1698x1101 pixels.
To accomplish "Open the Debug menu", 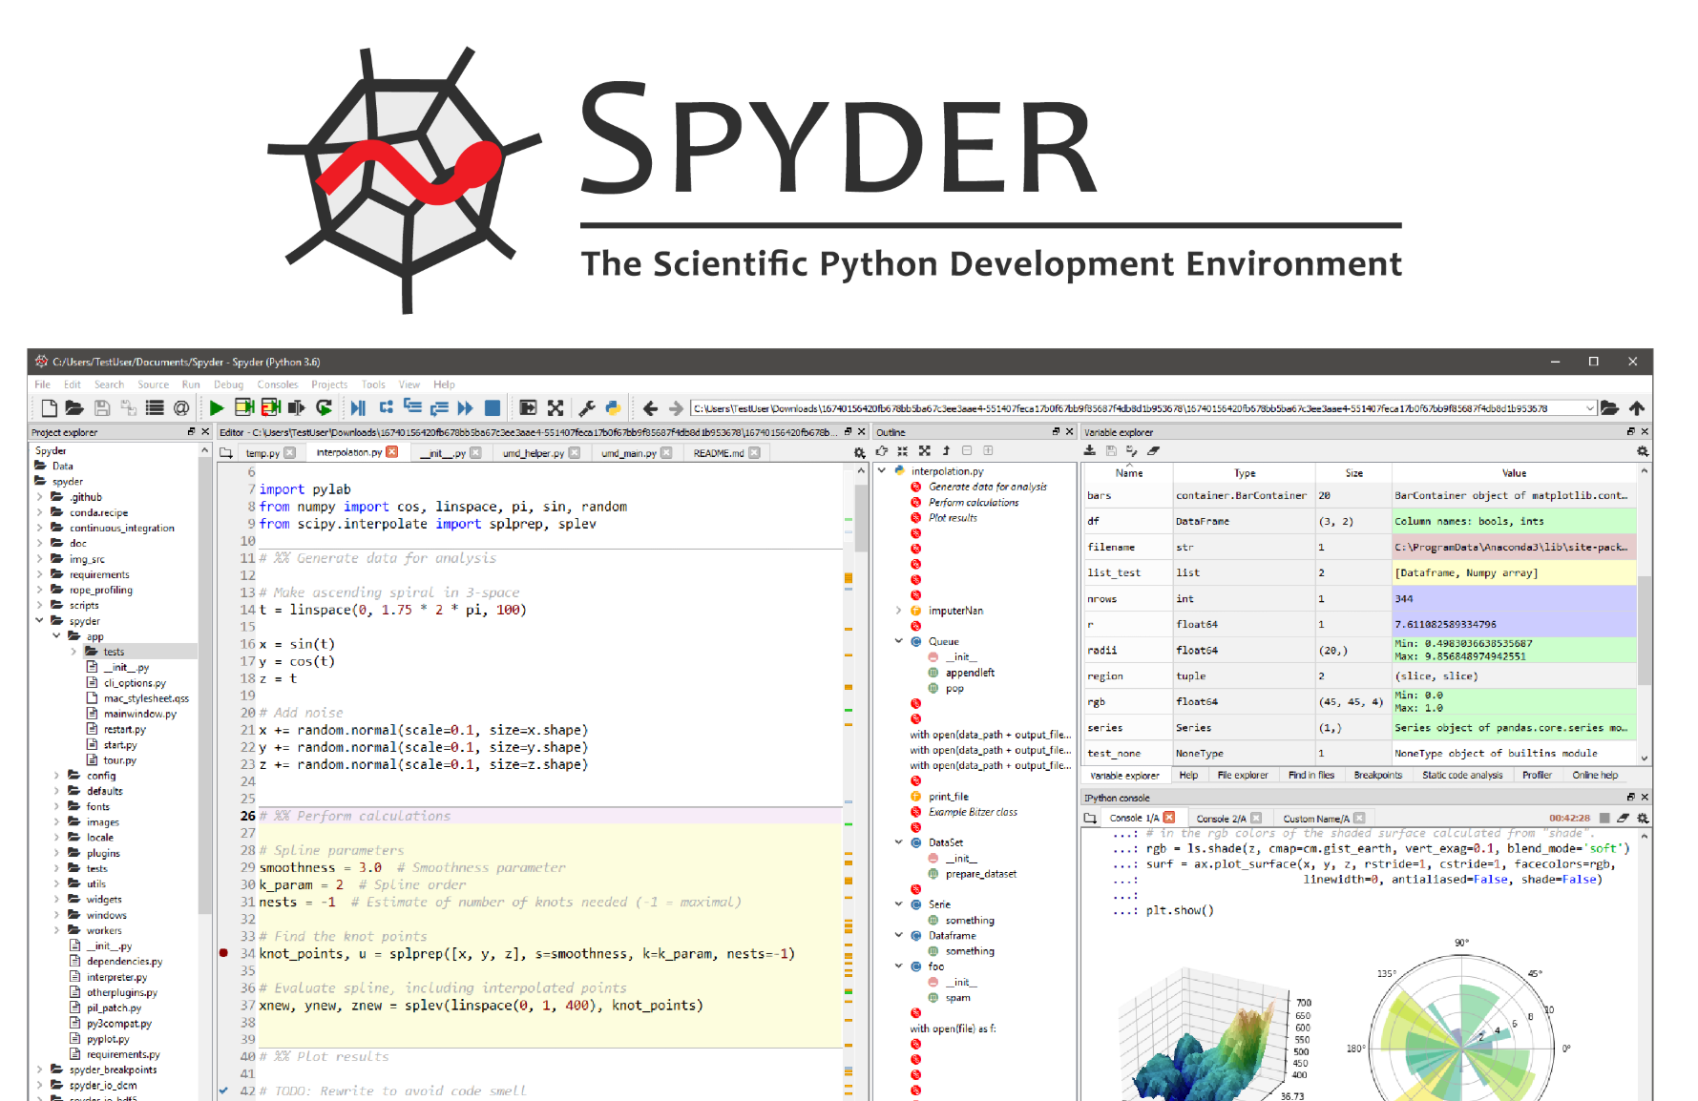I will pyautogui.click(x=229, y=384).
